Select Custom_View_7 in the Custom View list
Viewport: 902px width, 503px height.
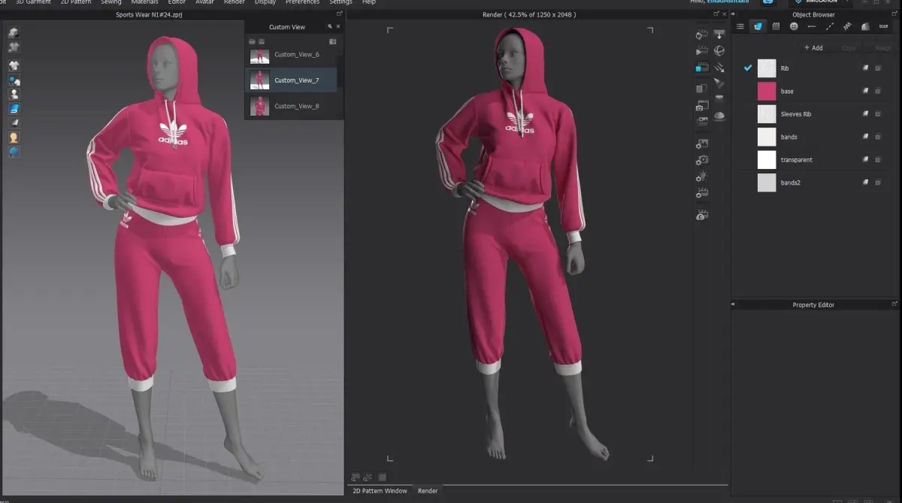tap(291, 80)
